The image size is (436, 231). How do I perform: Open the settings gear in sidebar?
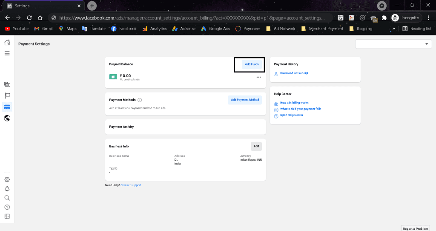[x=7, y=179]
